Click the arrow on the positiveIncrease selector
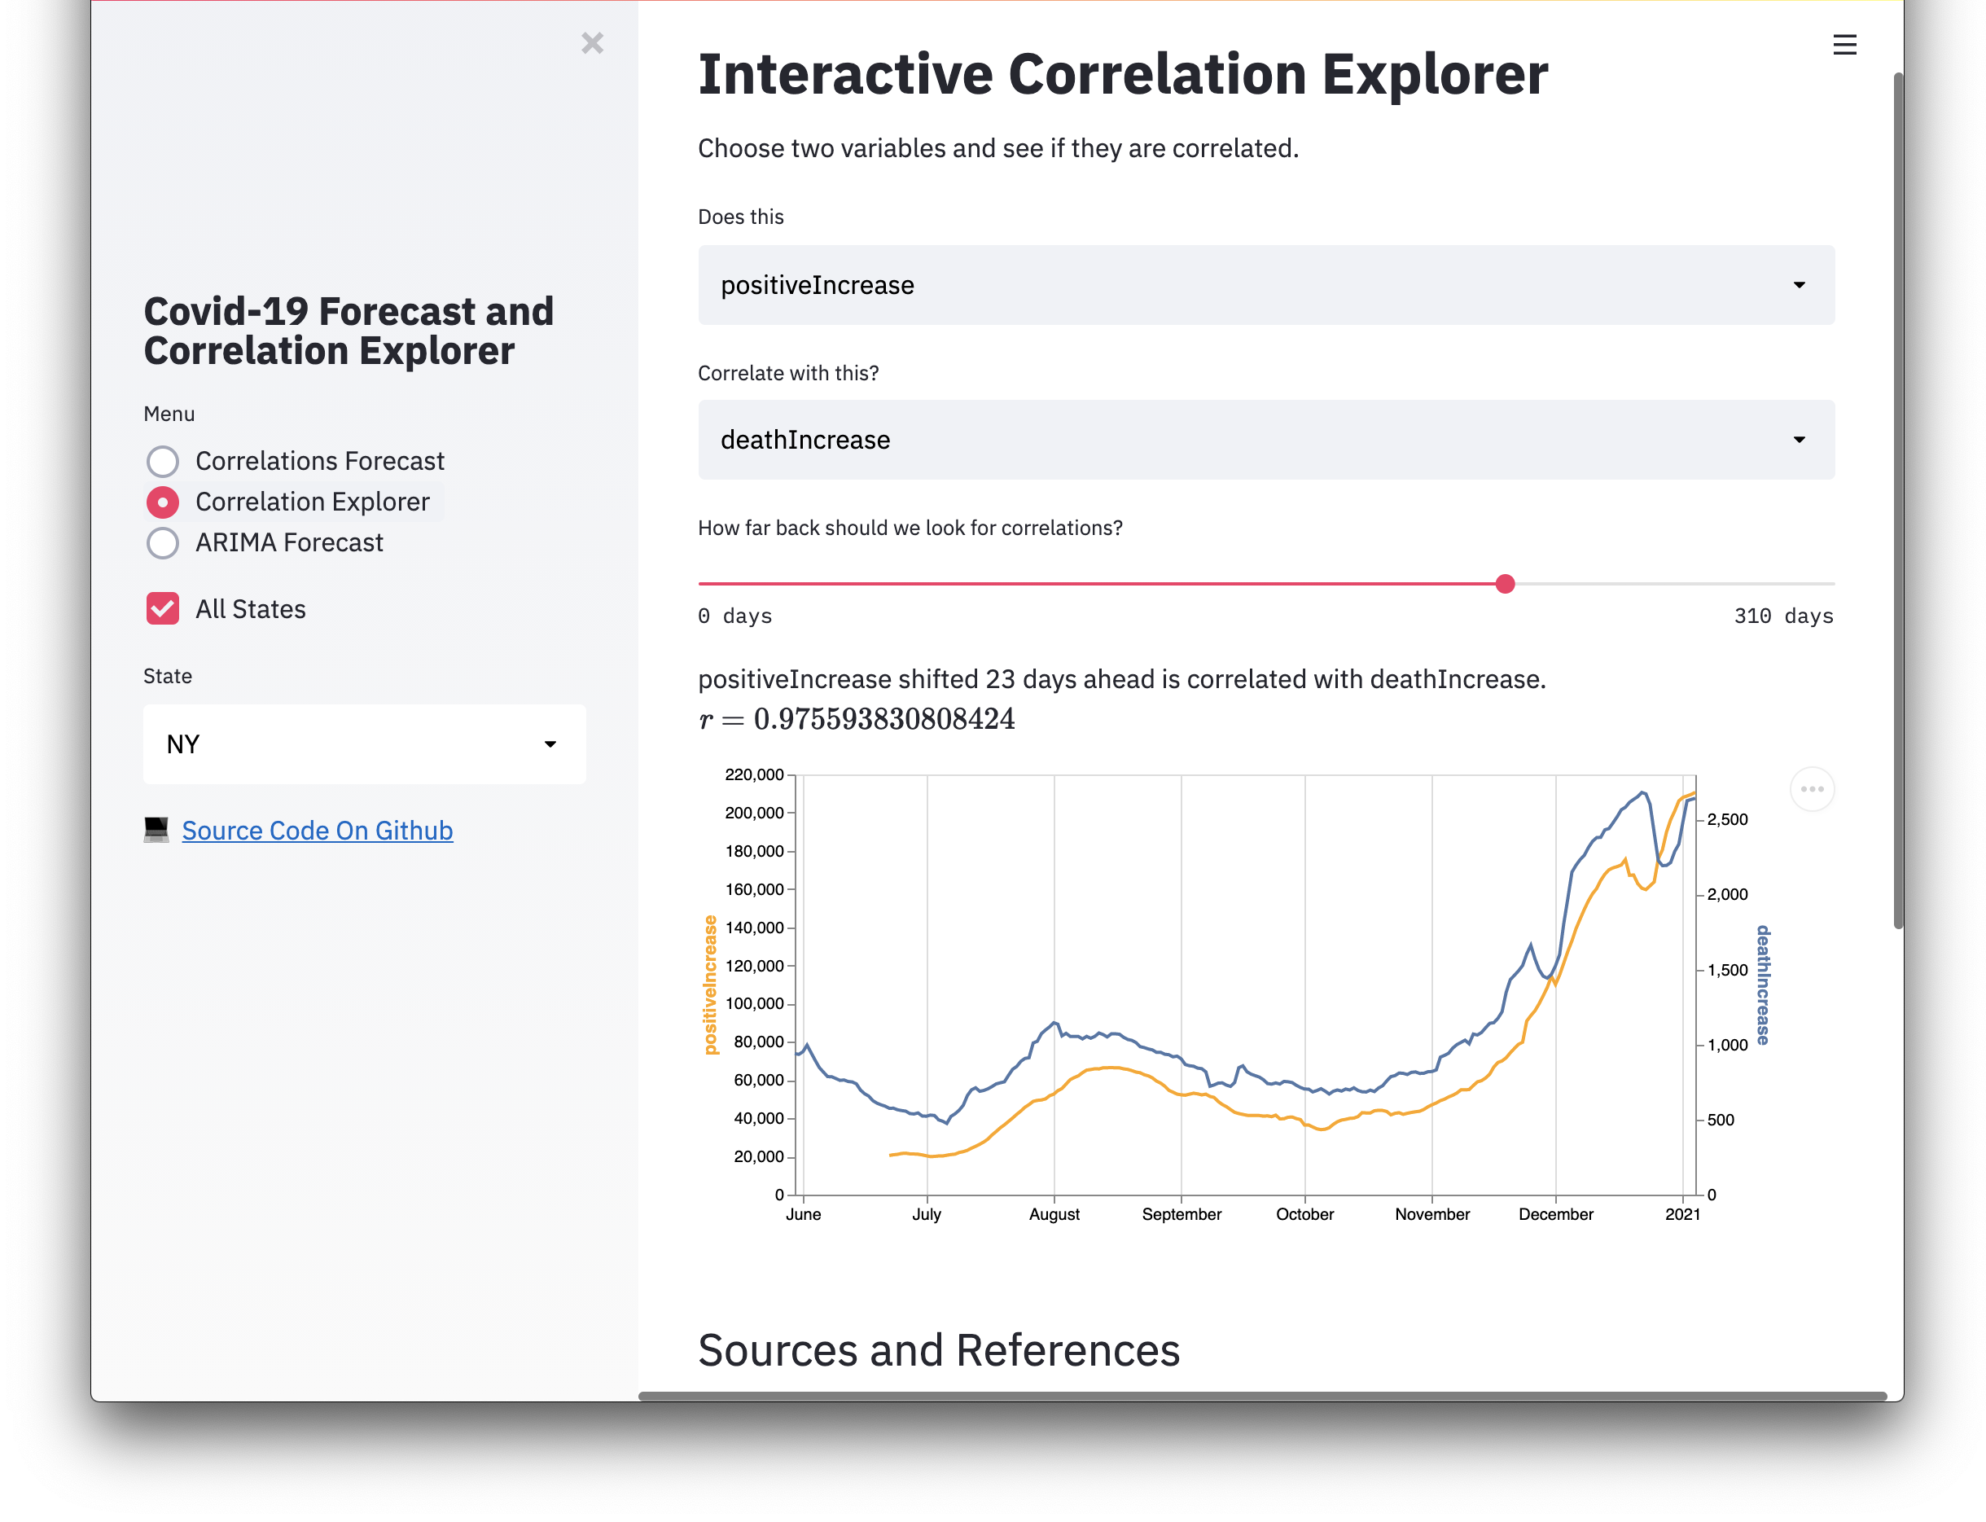The image size is (1986, 1522). (1799, 285)
